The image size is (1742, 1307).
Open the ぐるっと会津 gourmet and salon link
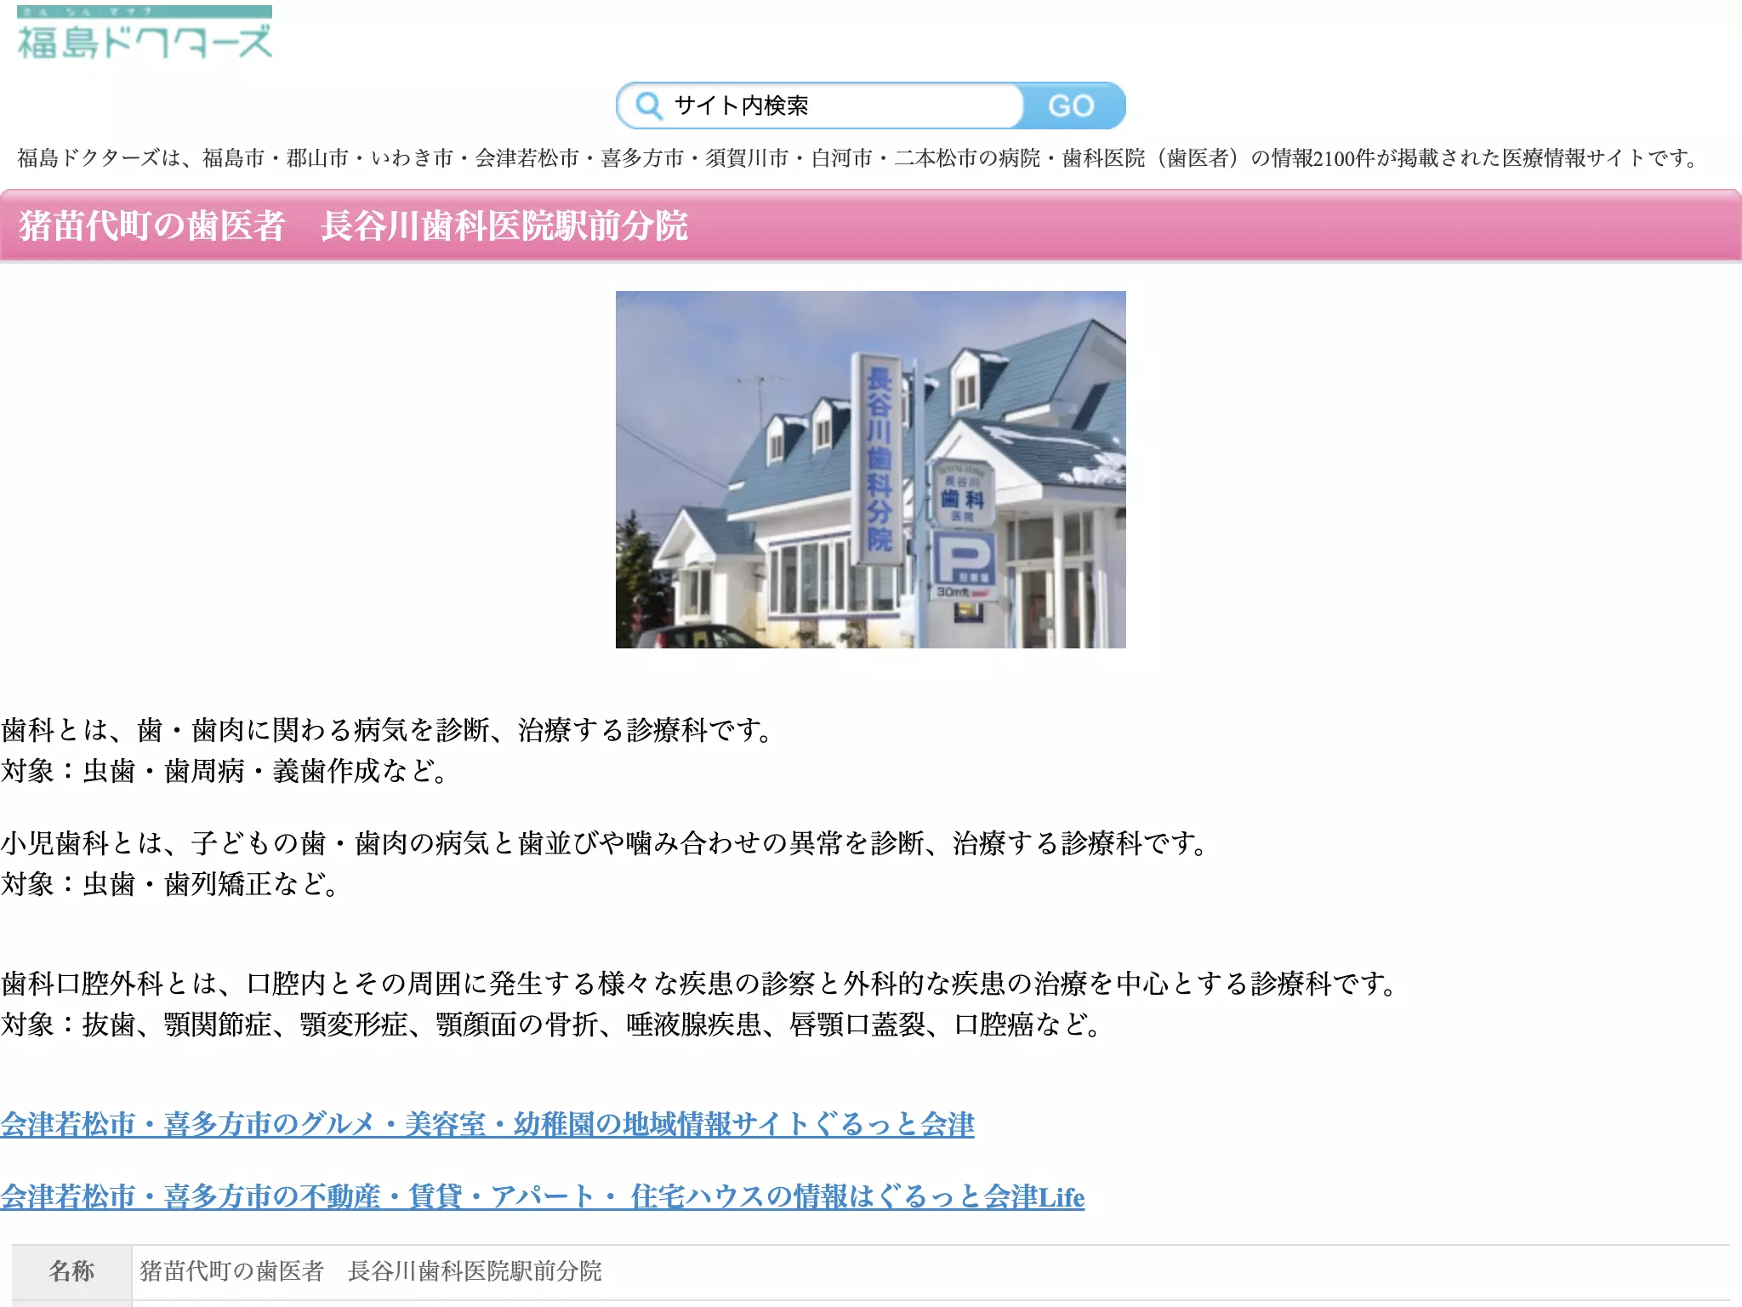487,1124
